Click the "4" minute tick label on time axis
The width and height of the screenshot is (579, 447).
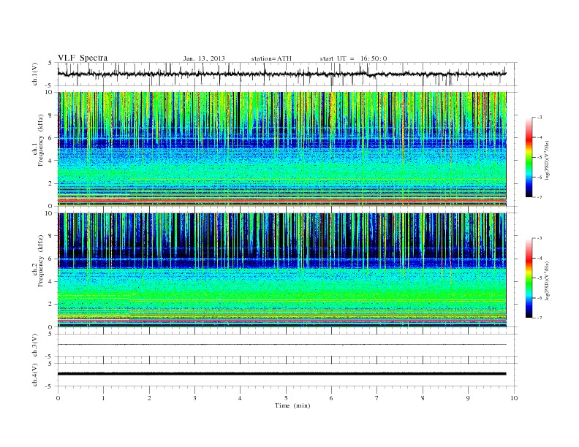[241, 398]
